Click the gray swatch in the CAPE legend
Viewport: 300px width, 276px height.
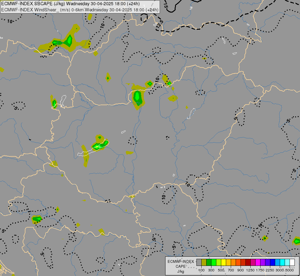(x=199, y=263)
